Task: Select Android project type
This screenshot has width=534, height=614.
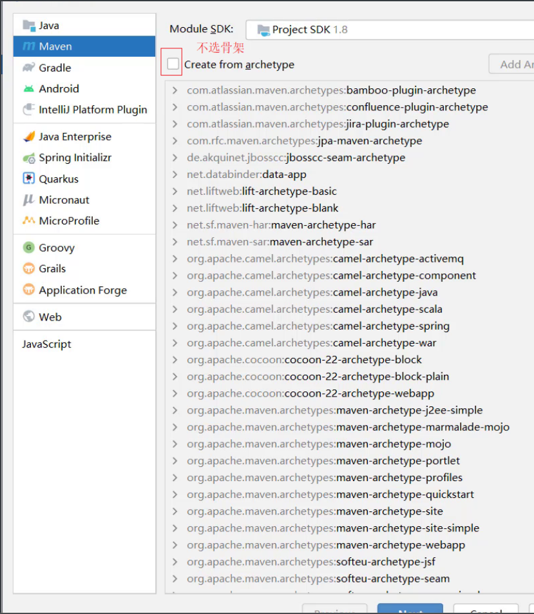Action: tap(84, 88)
